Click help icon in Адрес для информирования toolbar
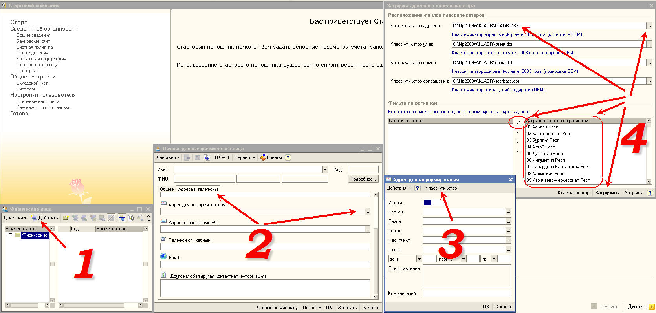The height and width of the screenshot is (313, 656). tap(417, 188)
